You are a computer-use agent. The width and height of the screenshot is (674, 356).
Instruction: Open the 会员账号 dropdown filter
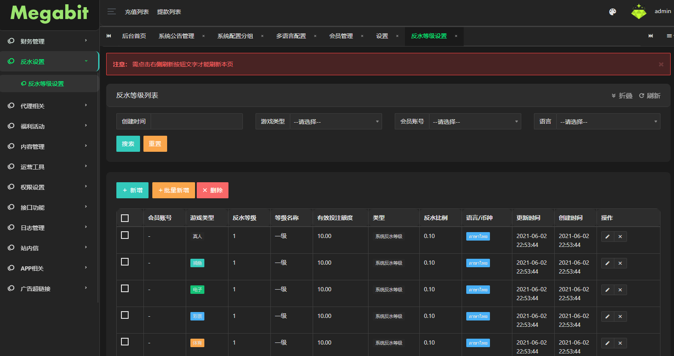point(475,122)
